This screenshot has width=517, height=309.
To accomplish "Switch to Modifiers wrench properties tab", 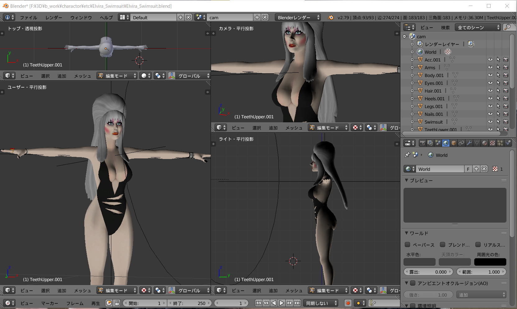I will pyautogui.click(x=469, y=143).
